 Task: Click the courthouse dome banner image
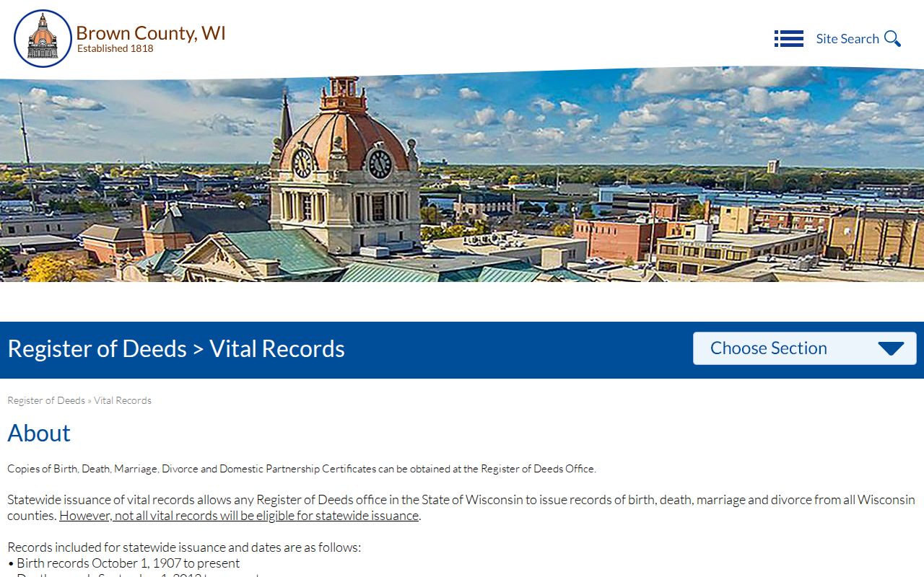462,175
